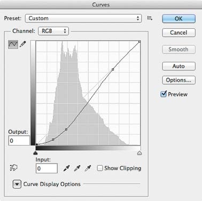Click the black point eyedropper
Screen dimensions: 202x201
(66, 168)
